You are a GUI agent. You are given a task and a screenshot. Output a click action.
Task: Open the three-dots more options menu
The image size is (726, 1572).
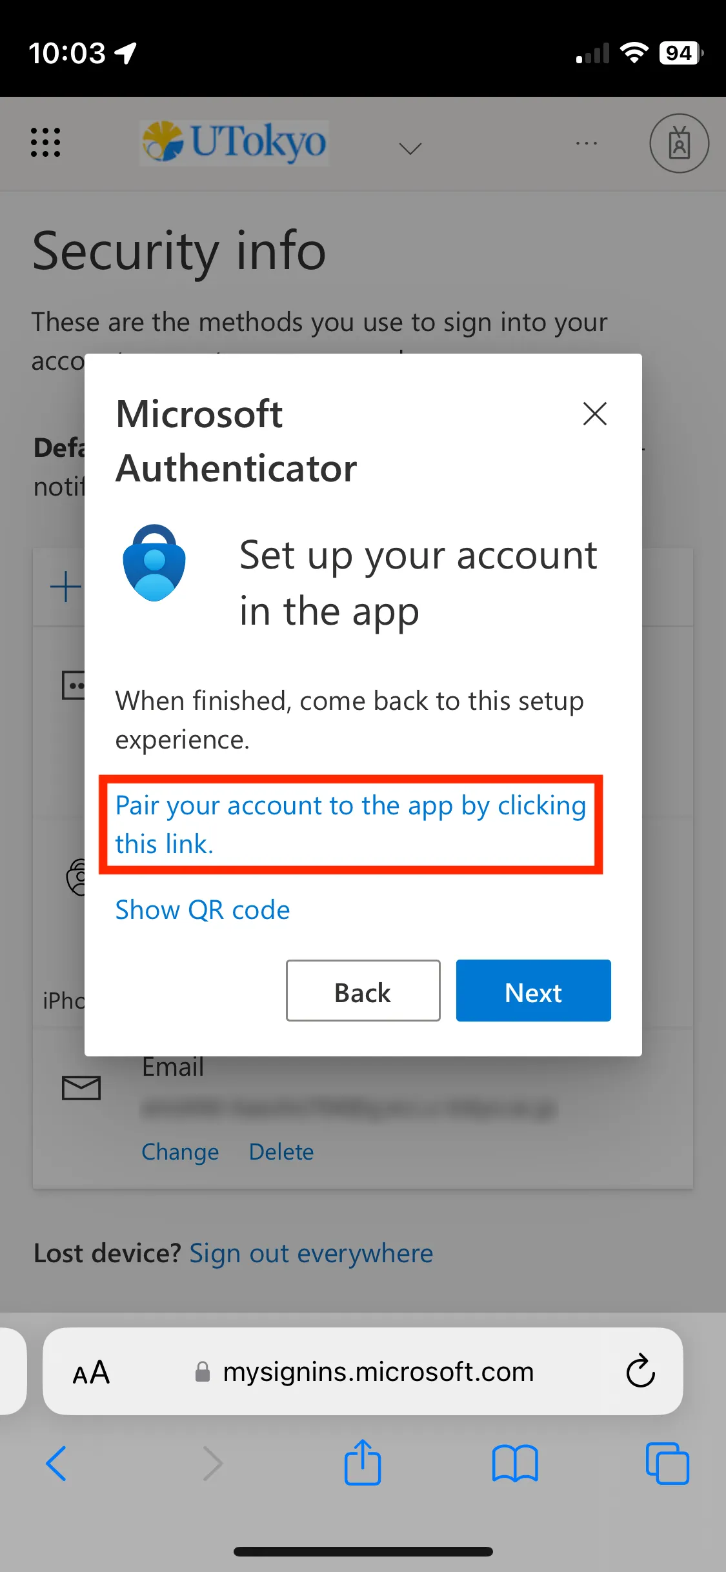pos(586,143)
